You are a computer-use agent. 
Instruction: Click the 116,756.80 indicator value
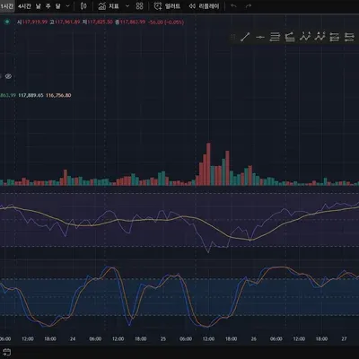click(x=58, y=95)
